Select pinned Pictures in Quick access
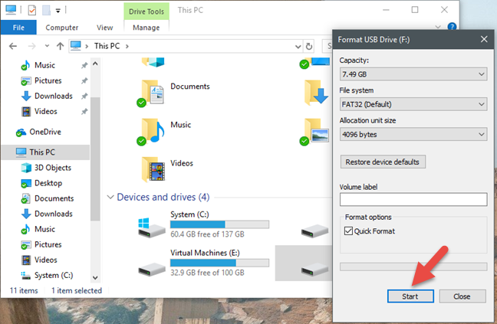 (48, 80)
